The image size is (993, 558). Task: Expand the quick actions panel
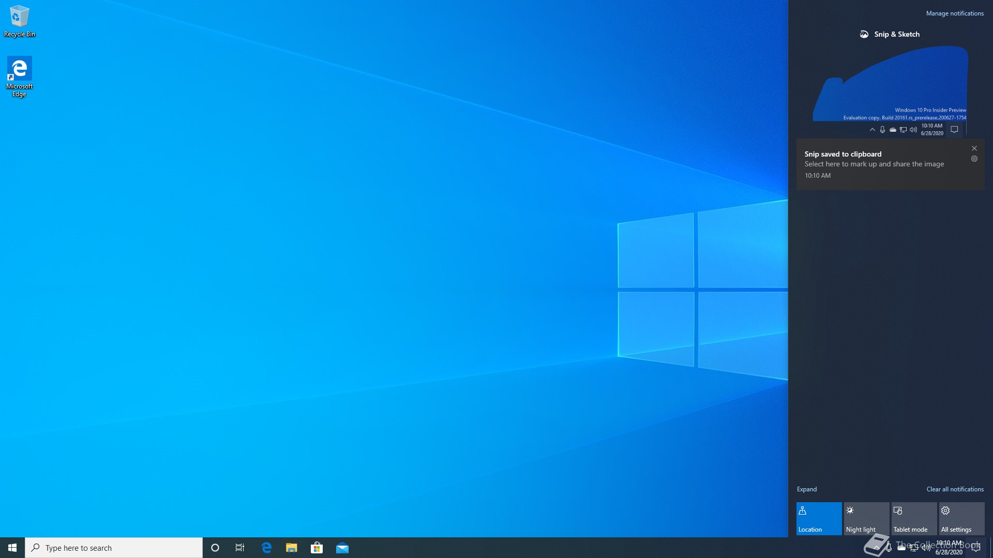click(807, 489)
